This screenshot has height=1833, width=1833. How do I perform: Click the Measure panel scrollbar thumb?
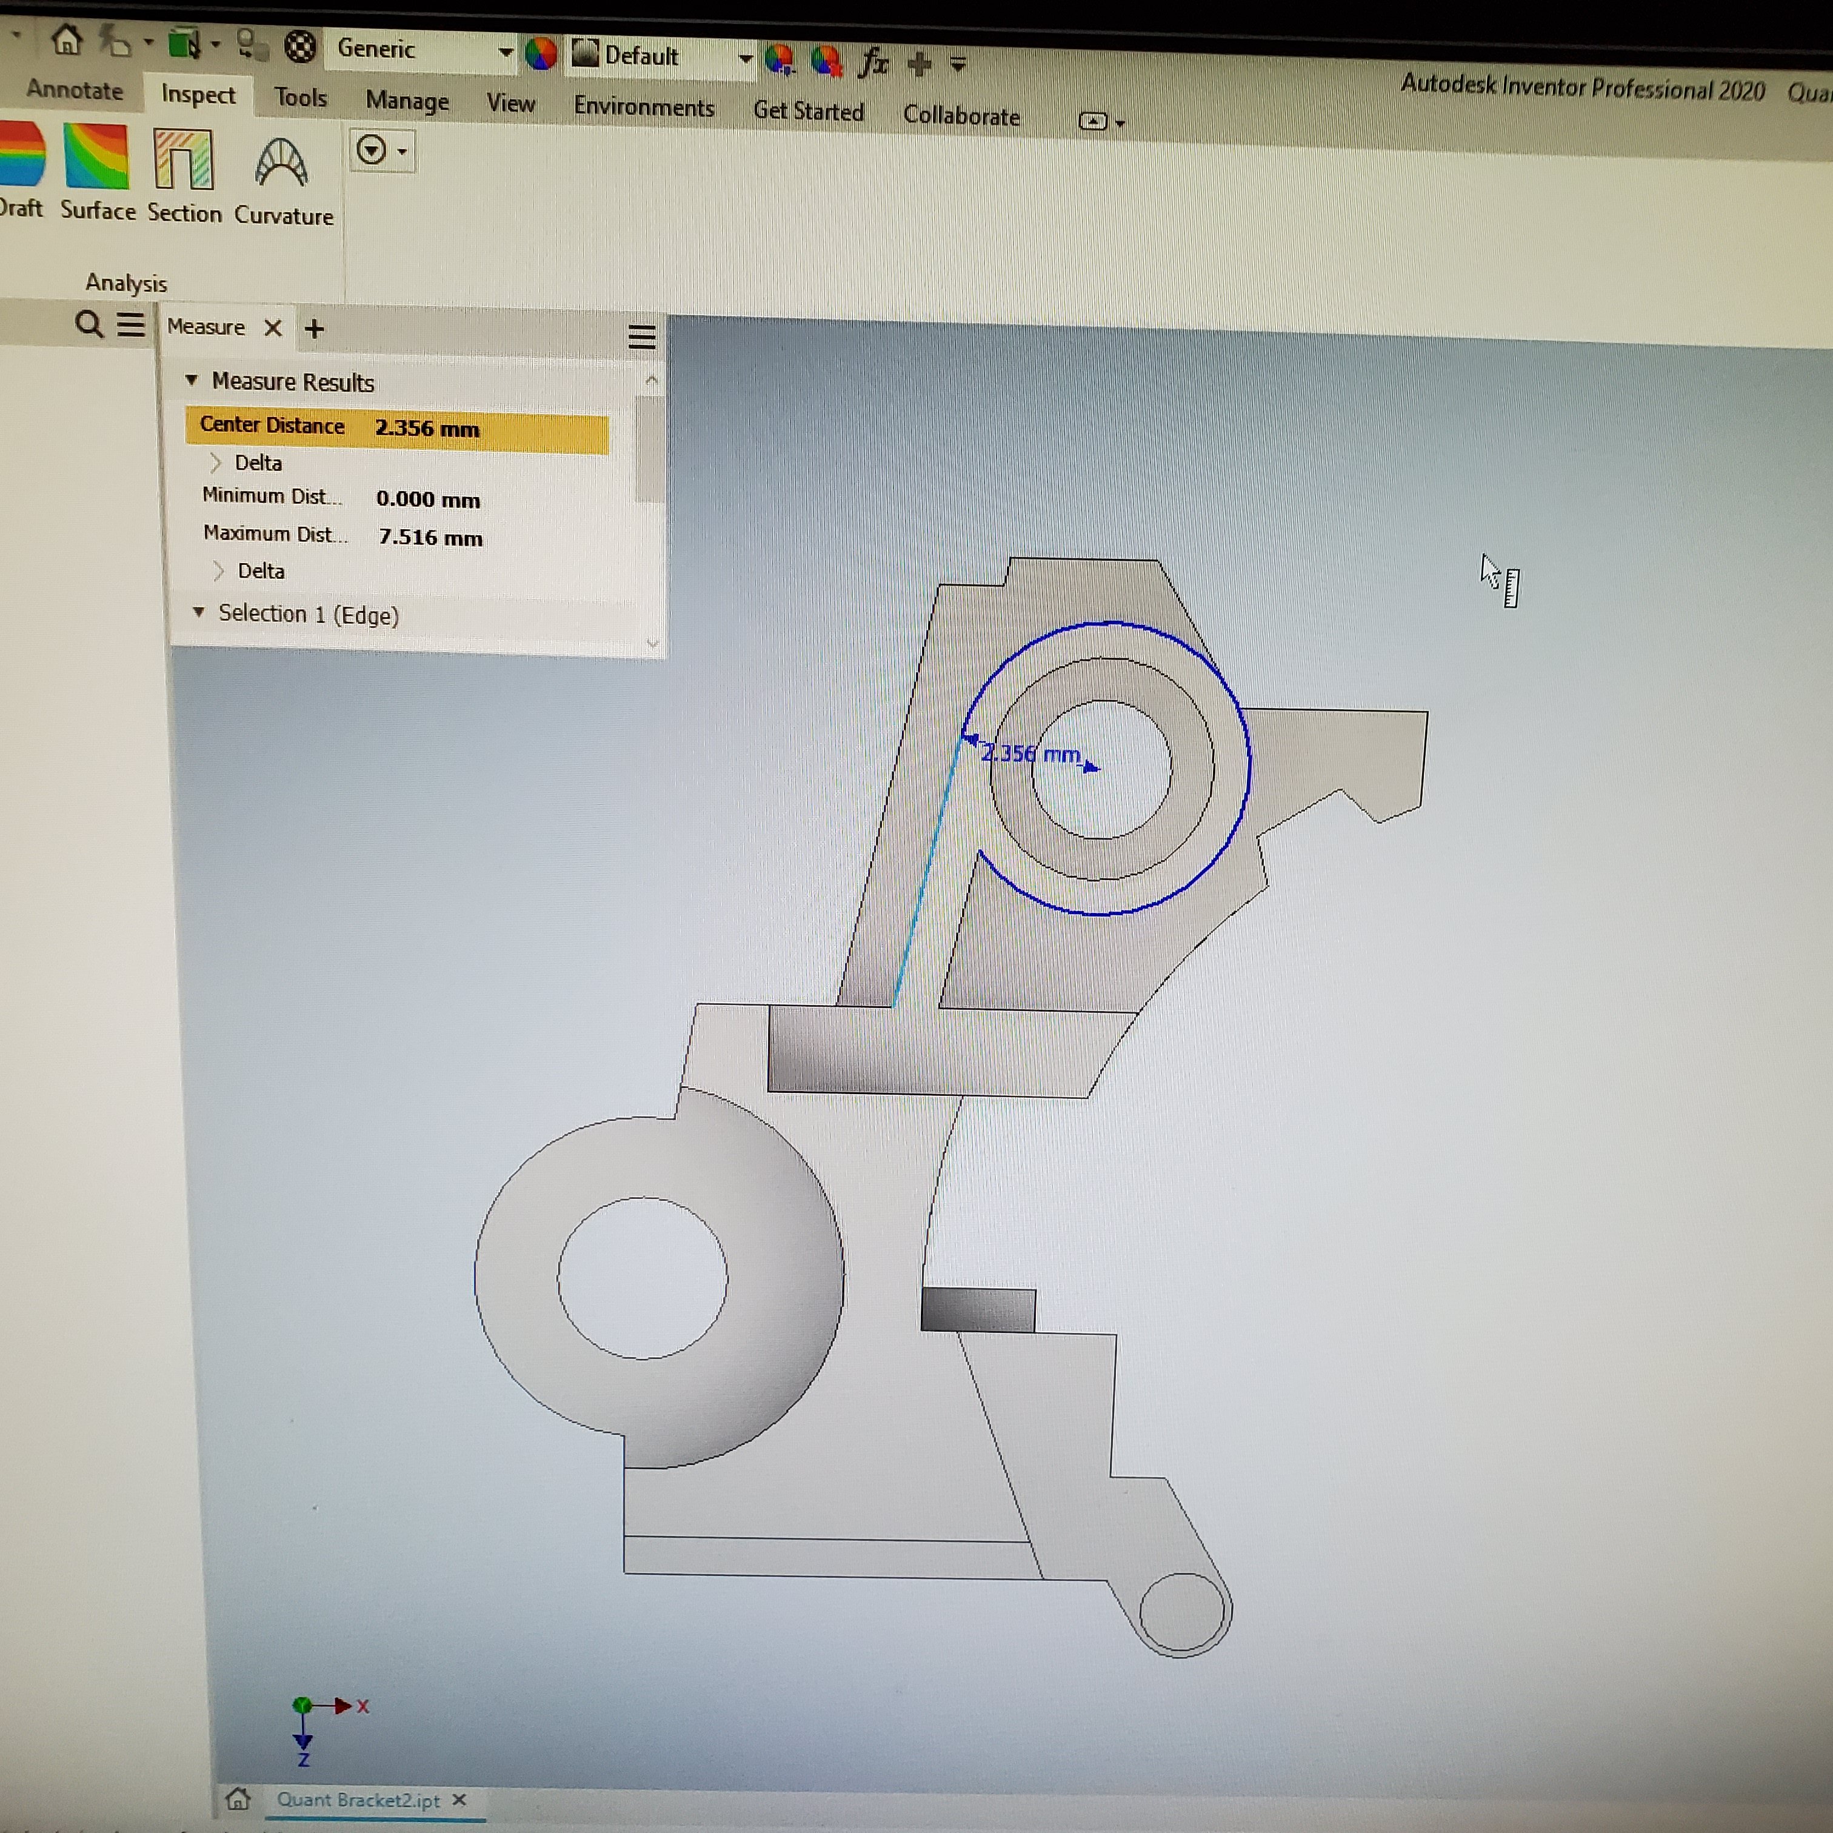[x=650, y=449]
